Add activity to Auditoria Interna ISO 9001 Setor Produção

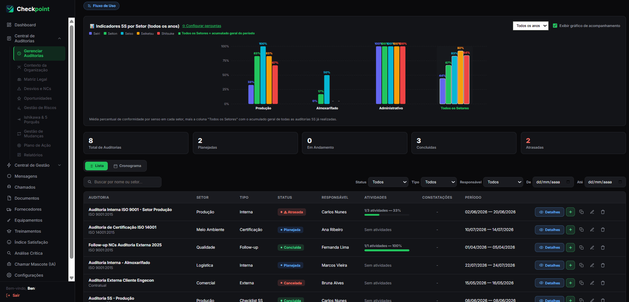570,212
